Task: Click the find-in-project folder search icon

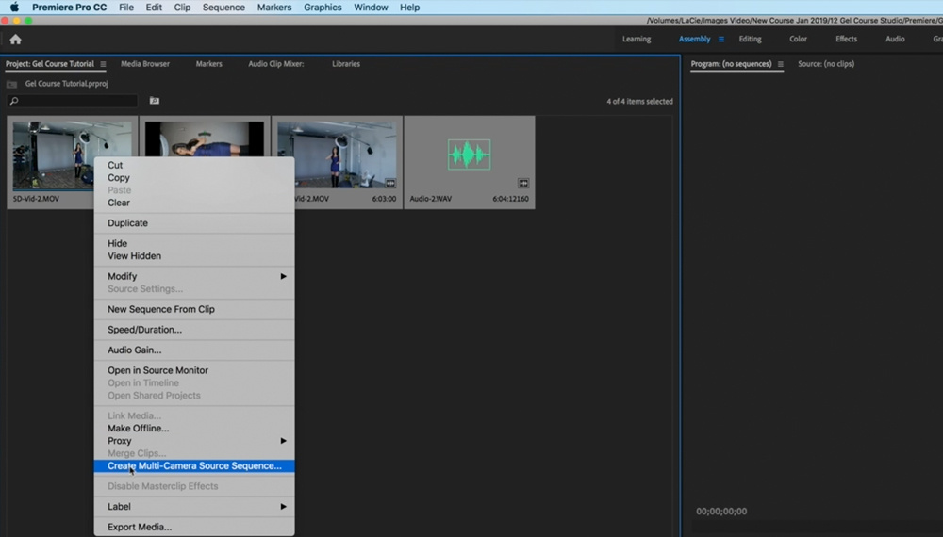Action: pyautogui.click(x=155, y=101)
